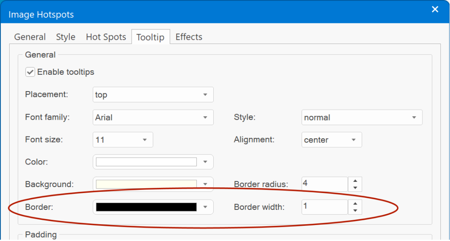Image resolution: width=450 pixels, height=241 pixels.
Task: Expand the Font family dropdown
Action: pos(153,117)
